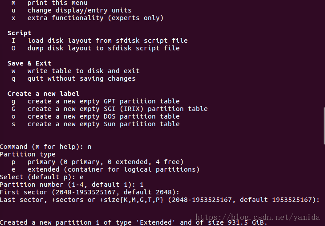Click the 'Partition number (1-4, default 1)' prompt
This screenshot has height=226, width=325.
(x=72, y=185)
